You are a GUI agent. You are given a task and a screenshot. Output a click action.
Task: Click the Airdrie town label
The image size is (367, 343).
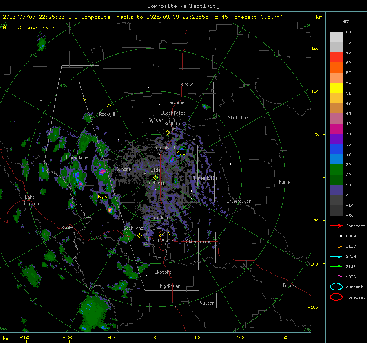click(161, 218)
